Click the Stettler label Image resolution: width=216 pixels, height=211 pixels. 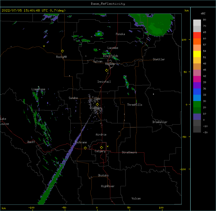(159, 59)
